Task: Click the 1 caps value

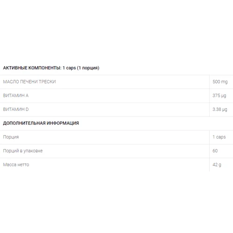Action: [219, 137]
